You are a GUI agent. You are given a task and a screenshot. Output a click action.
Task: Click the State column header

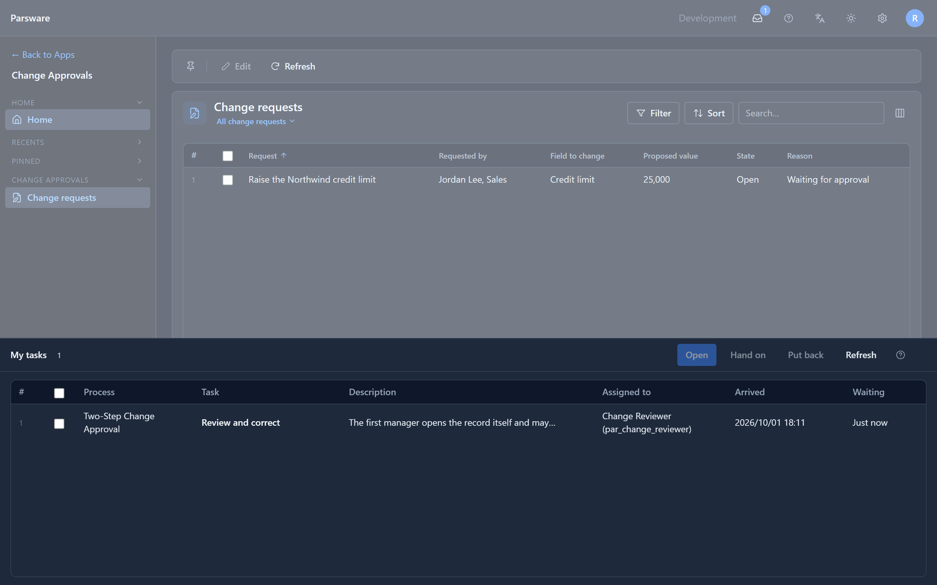[x=745, y=156]
